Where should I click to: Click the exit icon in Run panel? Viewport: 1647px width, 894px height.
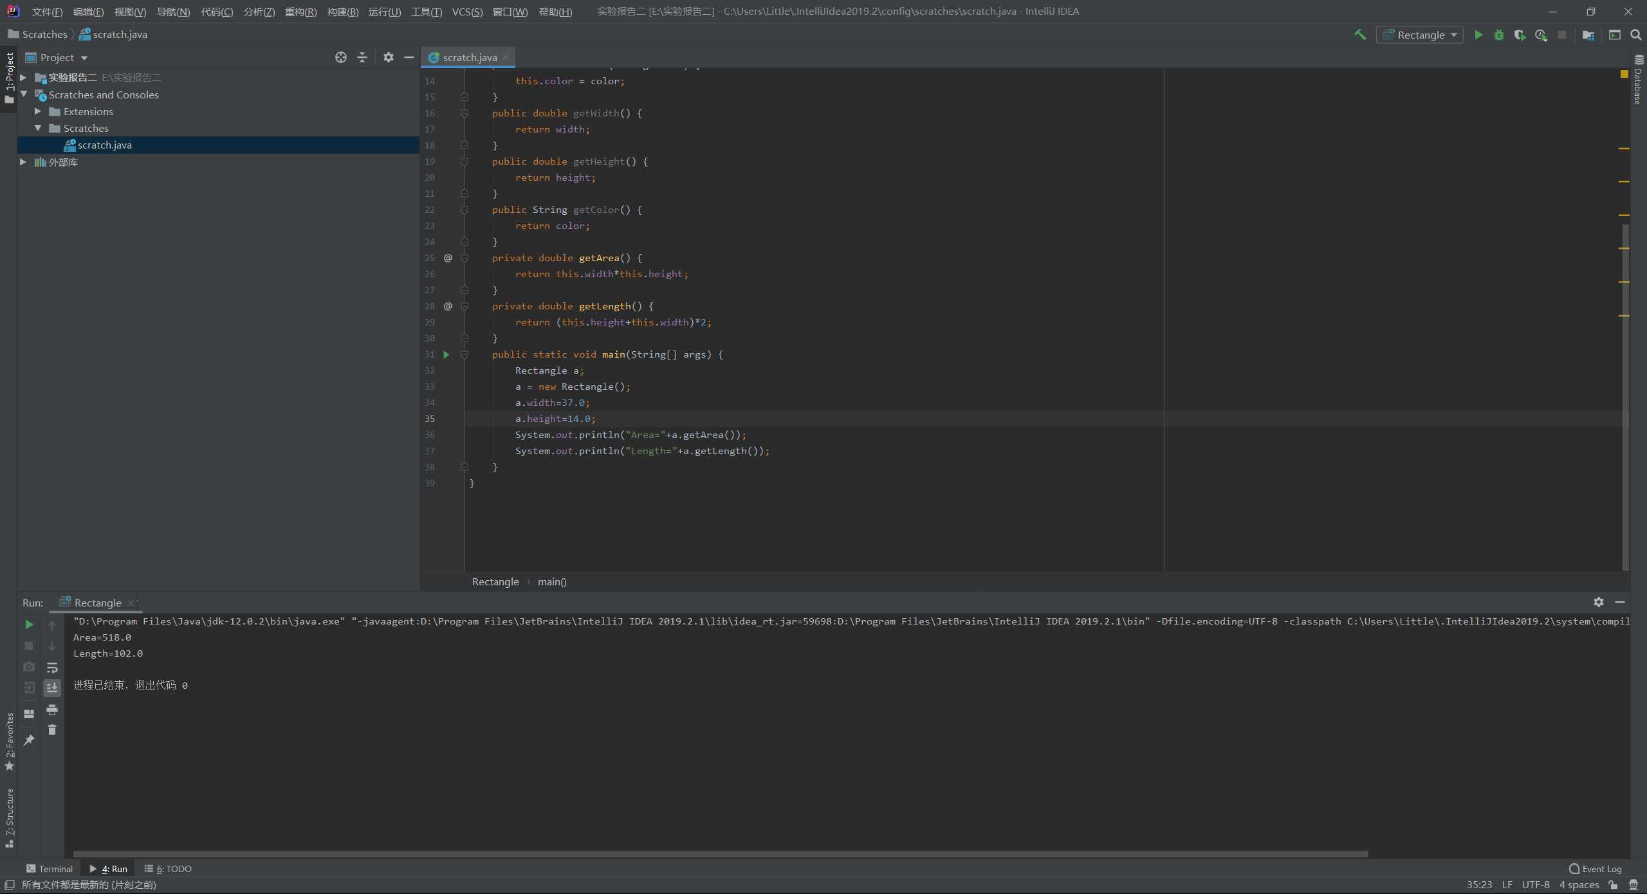pyautogui.click(x=29, y=688)
